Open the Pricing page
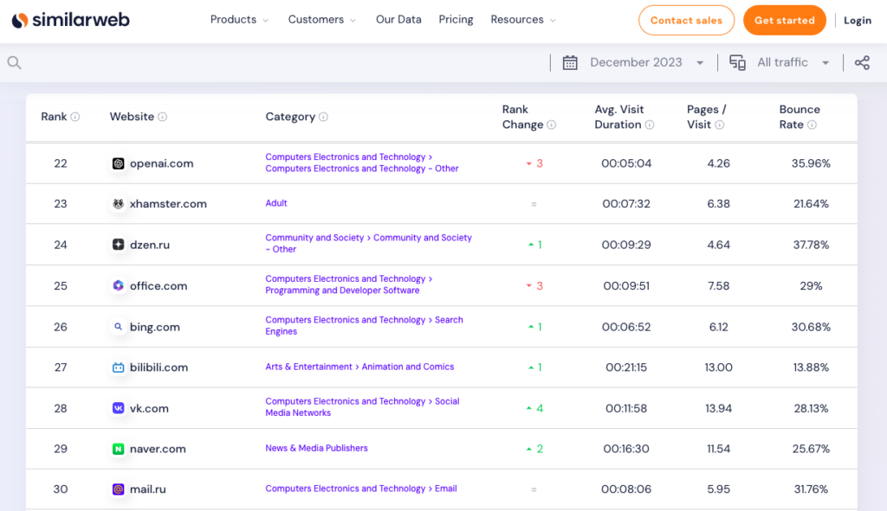Viewport: 887px width, 511px height. (x=456, y=20)
